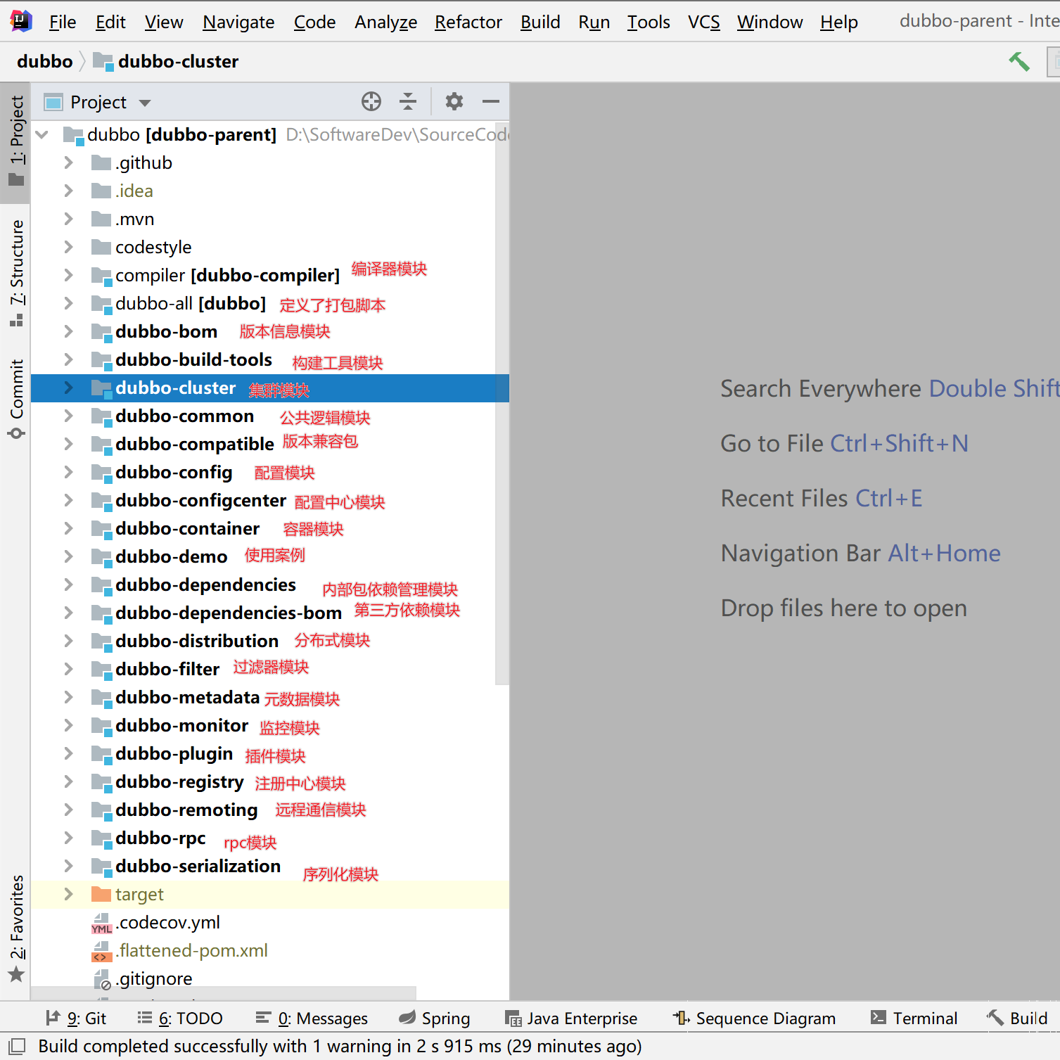1060x1060 pixels.
Task: Expand the dubbo-common module
Action: 68,416
